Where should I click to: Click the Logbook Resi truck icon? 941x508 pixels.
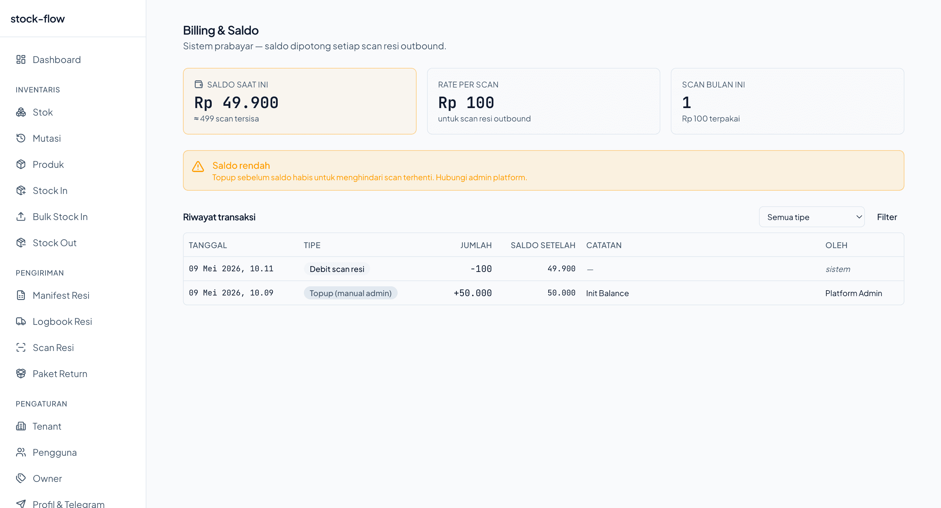pos(21,321)
